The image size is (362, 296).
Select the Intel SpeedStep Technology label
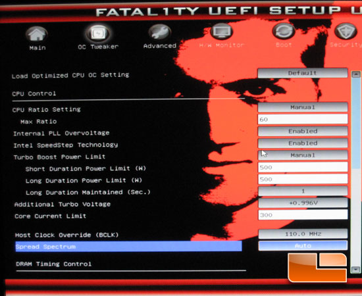click(66, 145)
